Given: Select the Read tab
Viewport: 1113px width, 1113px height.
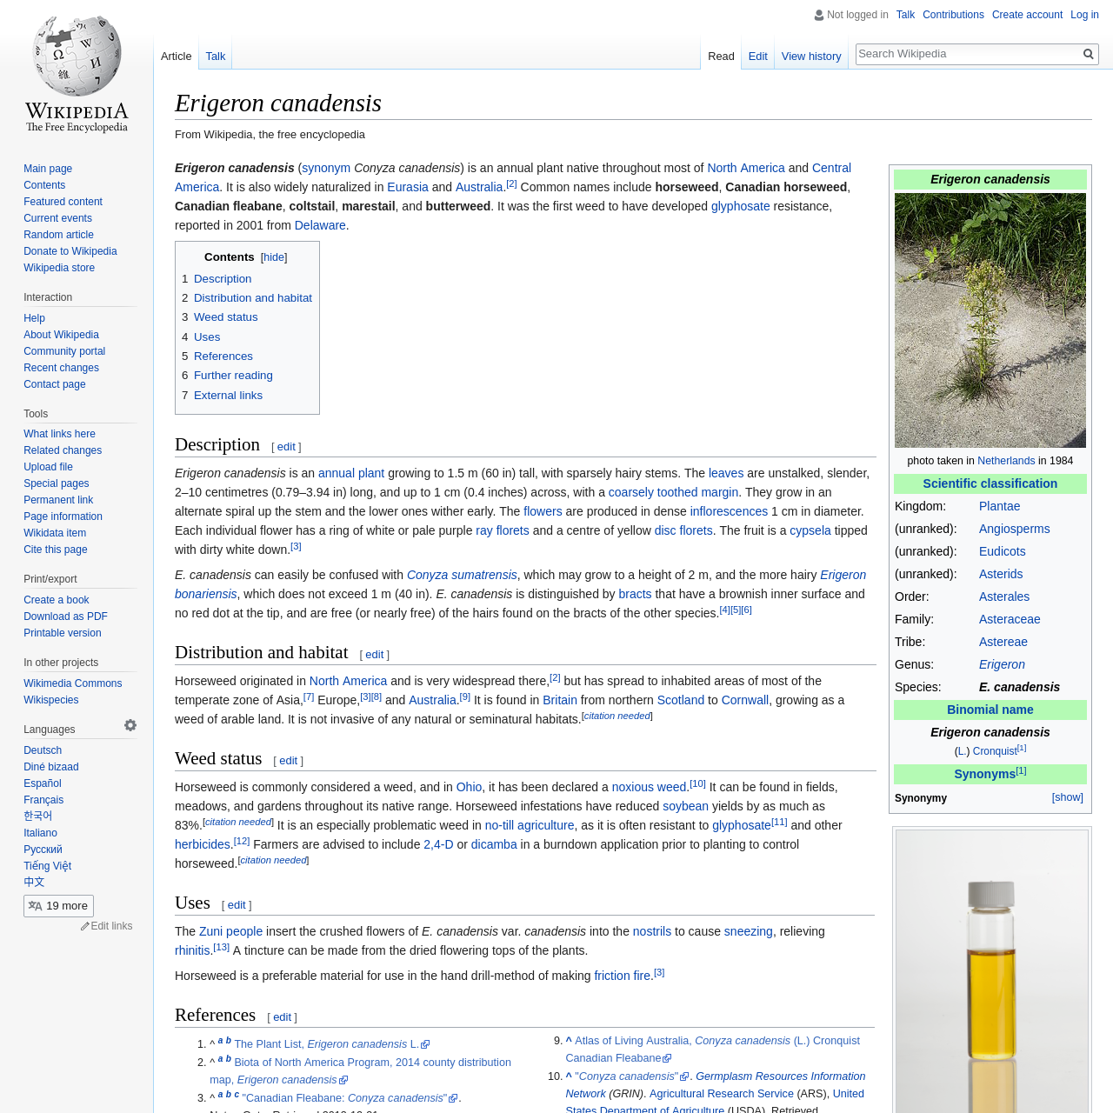Looking at the screenshot, I should pos(721,56).
